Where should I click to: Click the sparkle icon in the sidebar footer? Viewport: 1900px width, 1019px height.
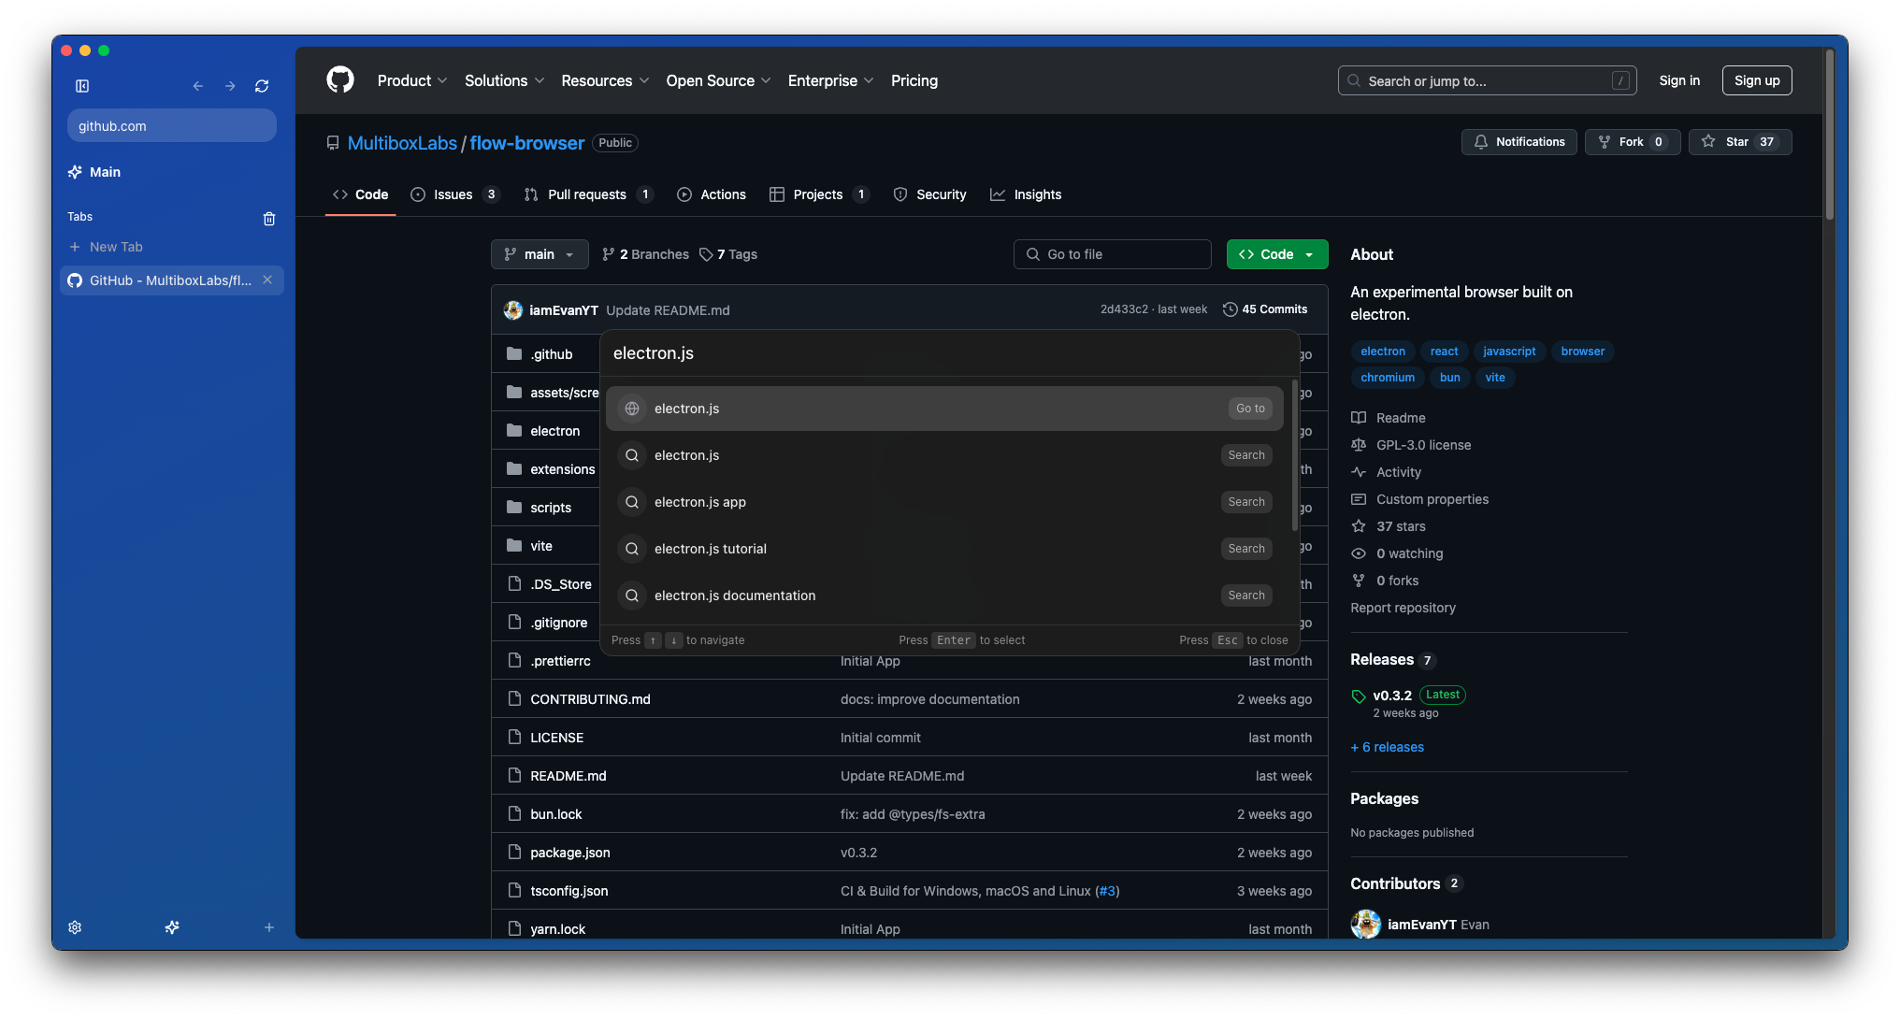(172, 927)
